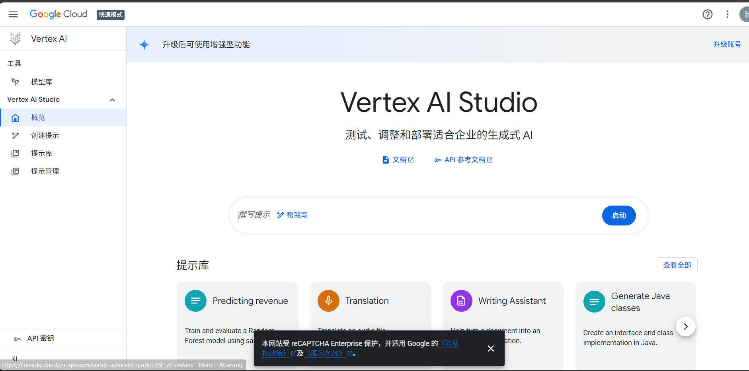Go to 提示管理 in the sidebar
This screenshot has width=749, height=371.
pos(45,171)
